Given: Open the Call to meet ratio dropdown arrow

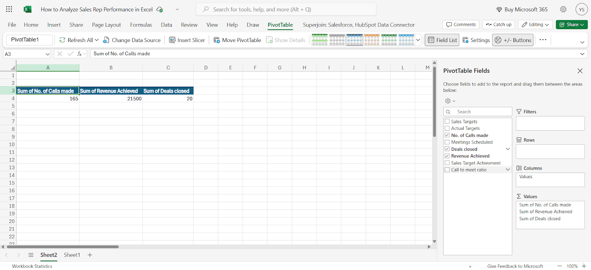Looking at the screenshot, I should click(x=508, y=170).
